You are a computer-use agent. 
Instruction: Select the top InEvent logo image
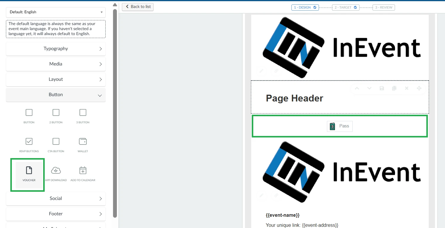coord(341,47)
